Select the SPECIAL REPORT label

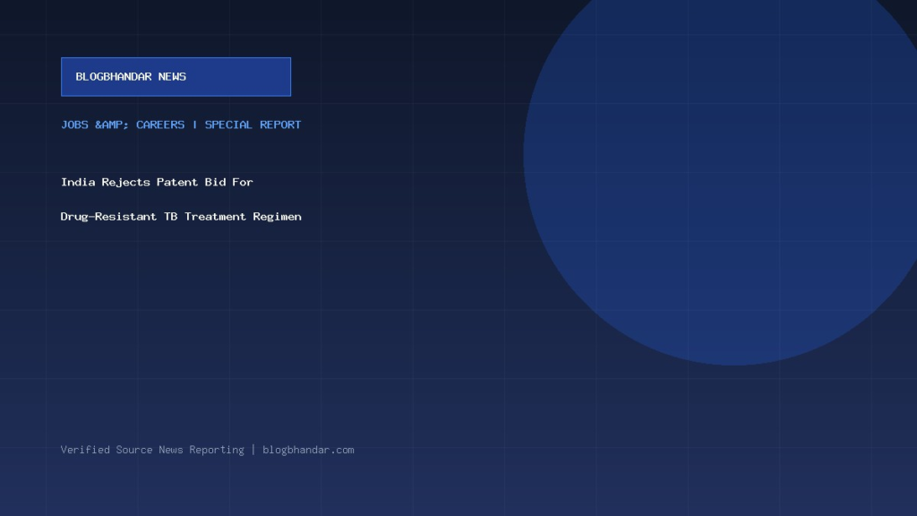click(x=253, y=125)
